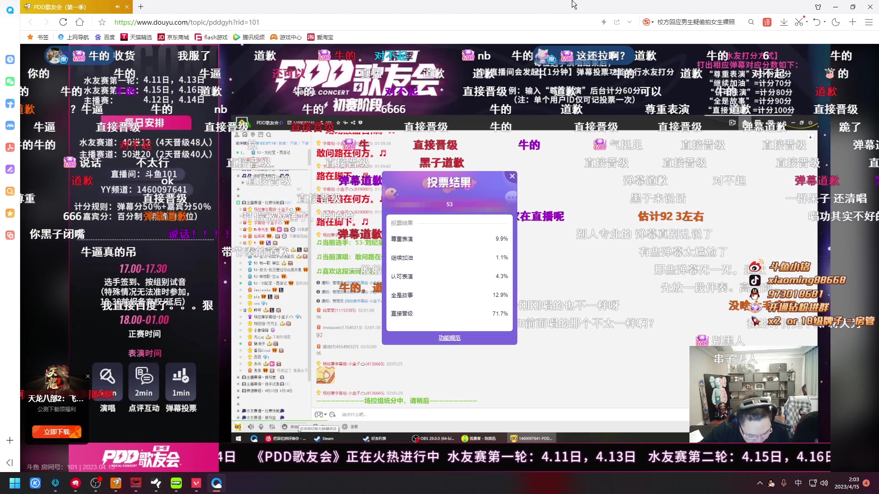Click taskbar green KOOK app icon
Viewport: 879px width, 494px height.
click(x=176, y=483)
